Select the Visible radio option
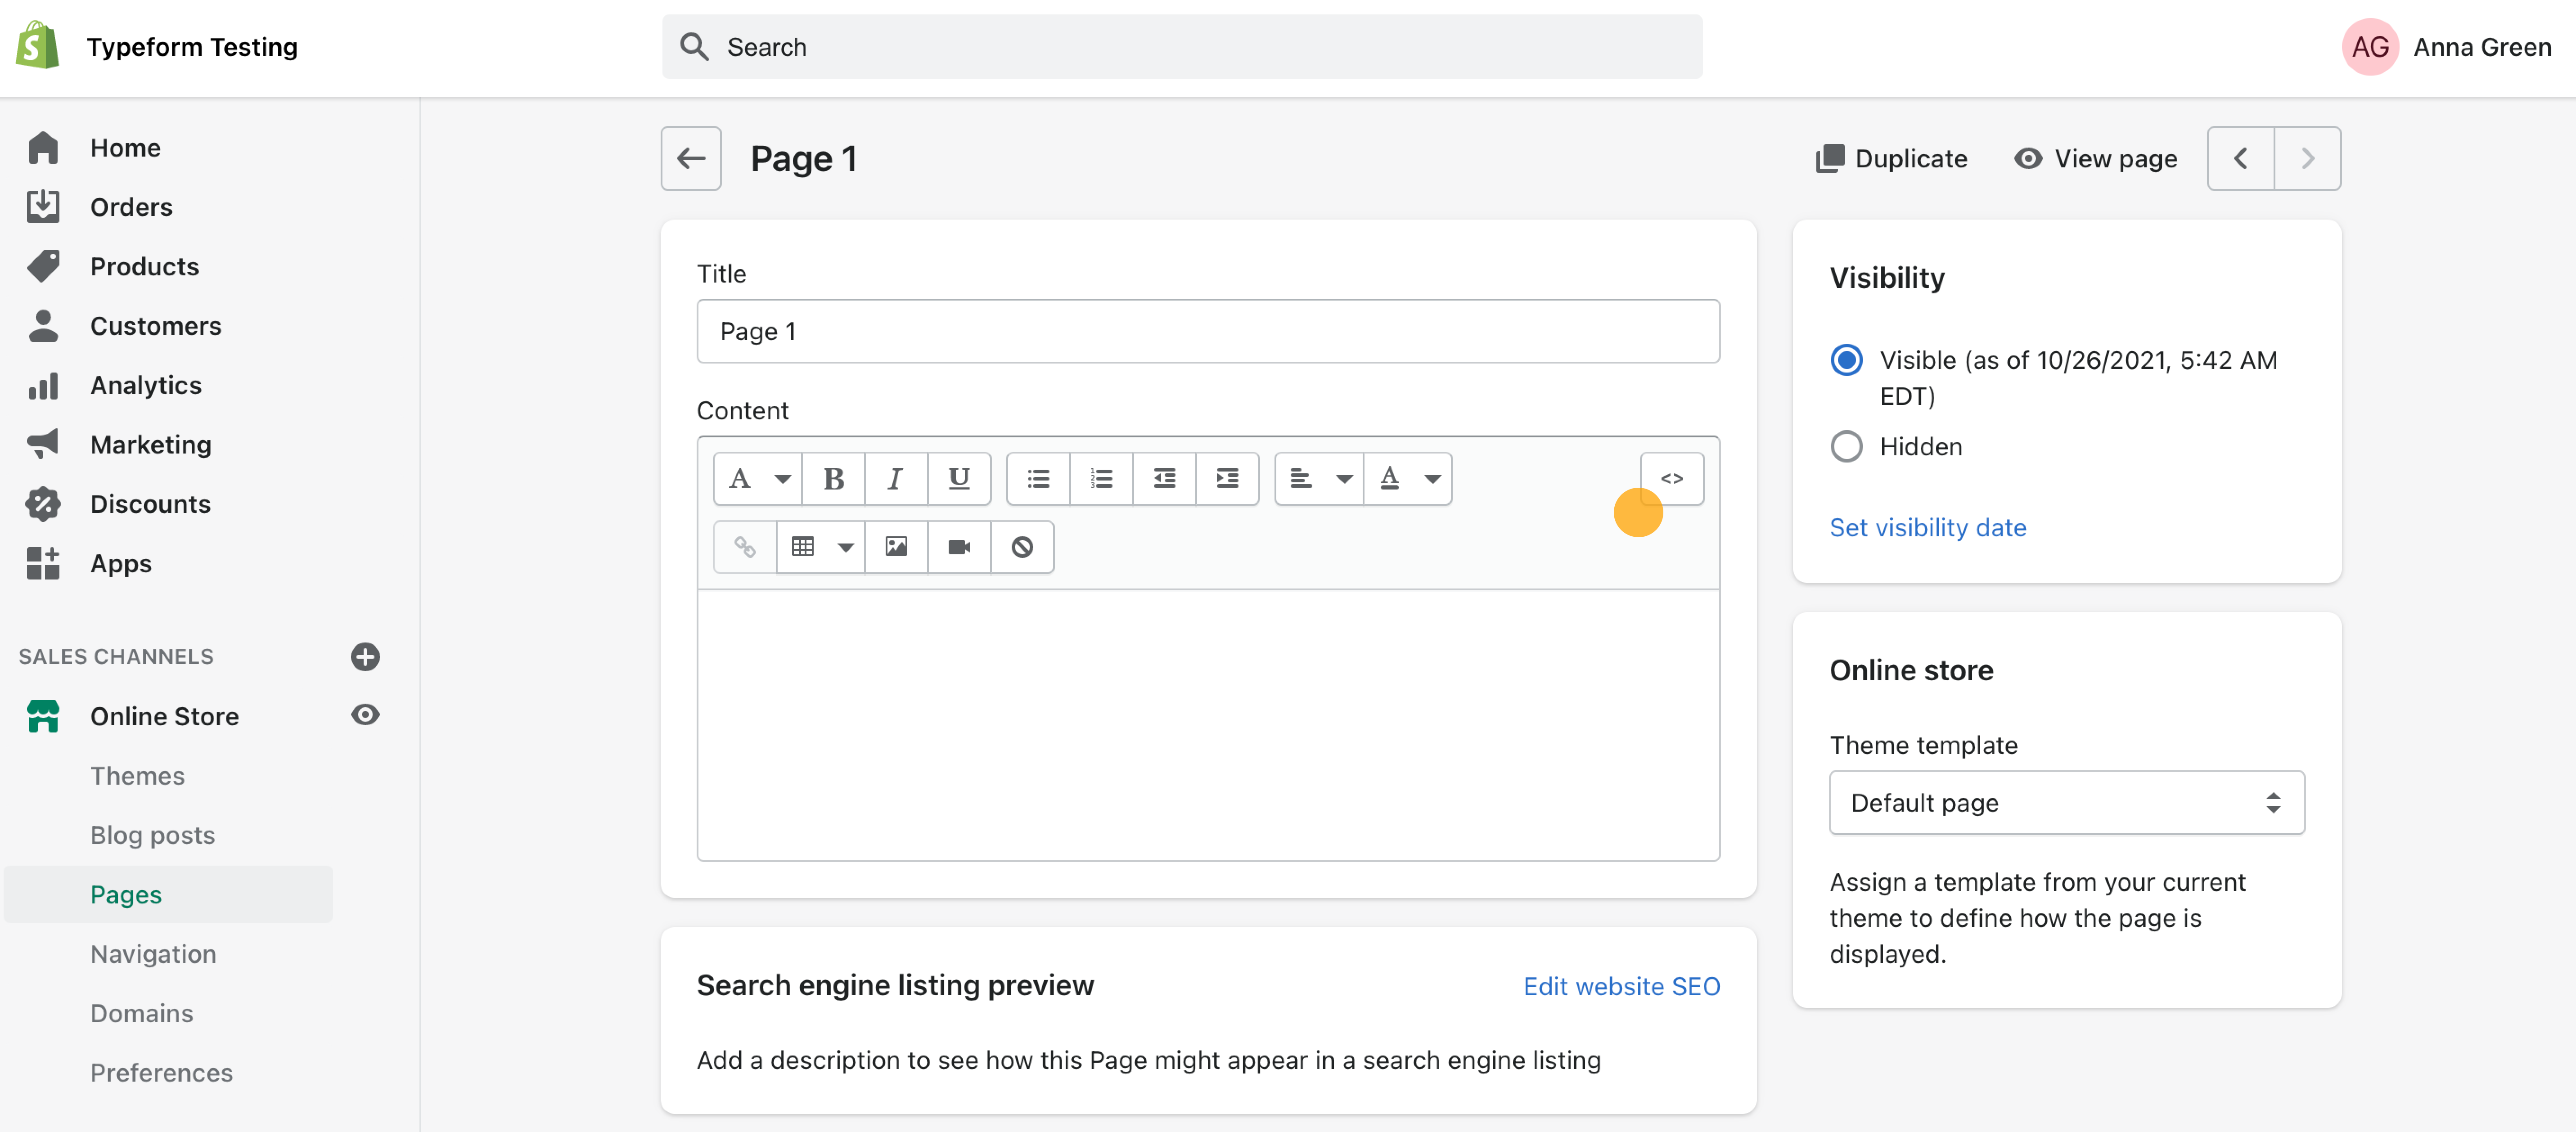 click(1847, 360)
